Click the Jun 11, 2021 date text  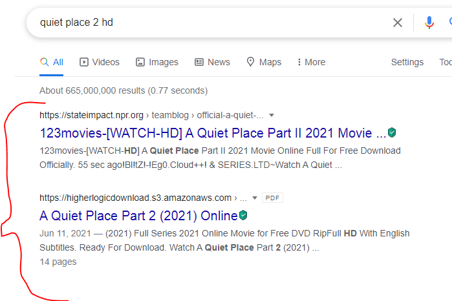click(x=65, y=233)
